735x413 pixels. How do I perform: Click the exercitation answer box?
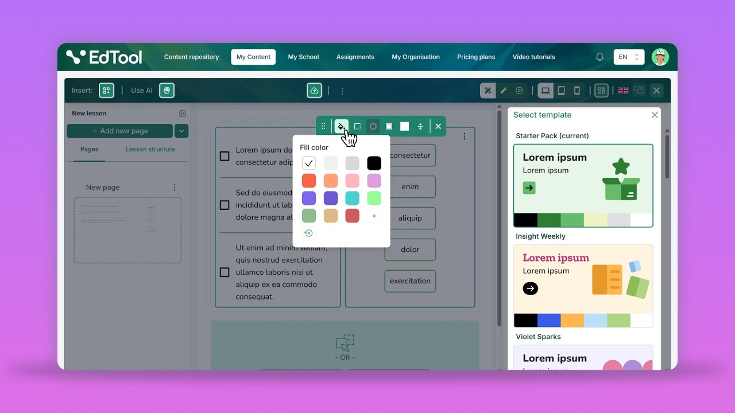click(x=410, y=281)
